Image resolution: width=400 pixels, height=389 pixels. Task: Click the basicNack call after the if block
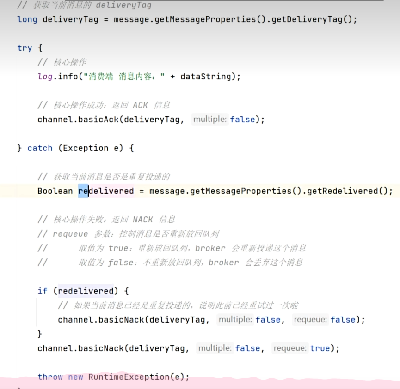tap(189, 348)
